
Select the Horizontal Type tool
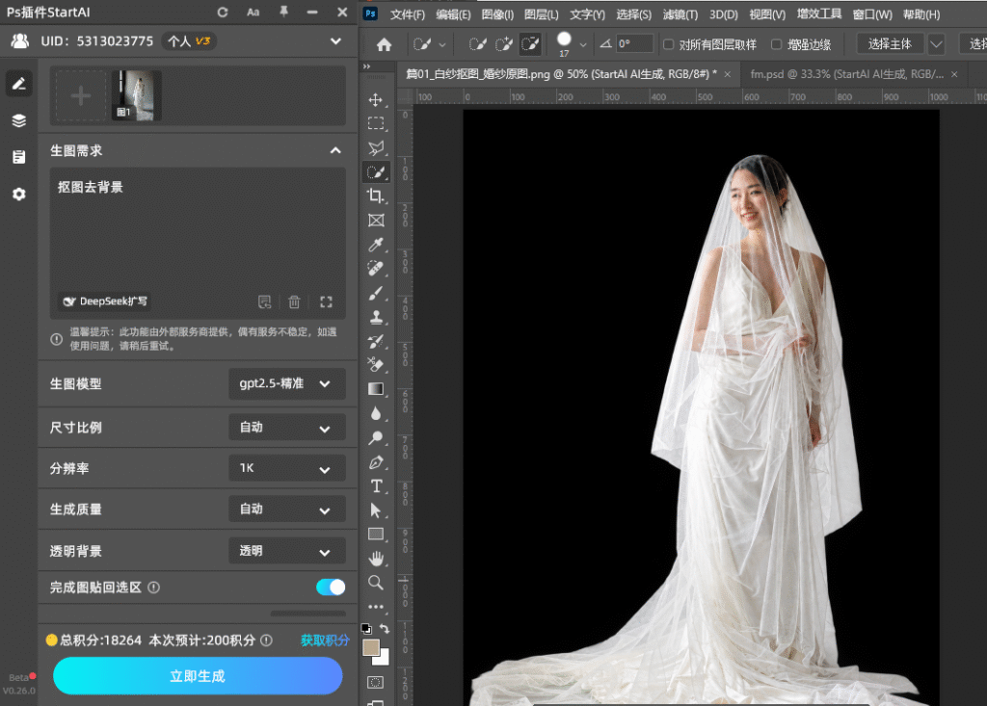pyautogui.click(x=376, y=486)
